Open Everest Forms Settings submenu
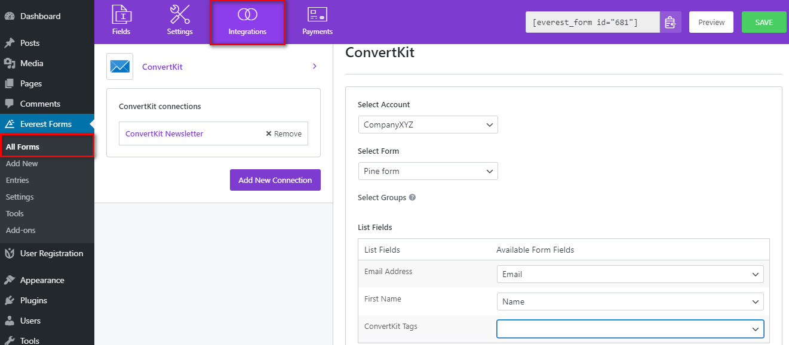The width and height of the screenshot is (789, 345). point(20,197)
